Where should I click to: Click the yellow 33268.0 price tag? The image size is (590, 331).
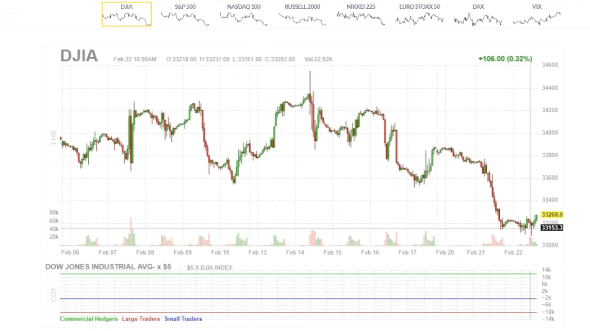pyautogui.click(x=552, y=214)
